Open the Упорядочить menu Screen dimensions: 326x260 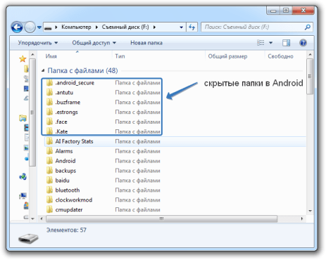tap(38, 43)
